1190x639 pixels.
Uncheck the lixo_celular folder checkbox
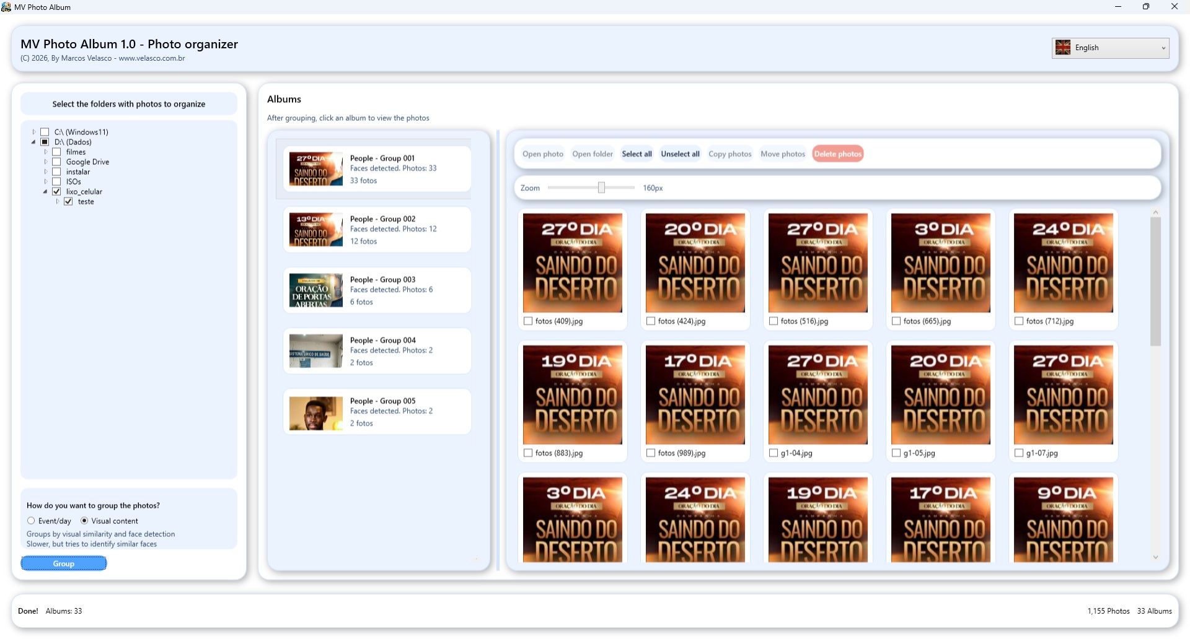point(56,192)
